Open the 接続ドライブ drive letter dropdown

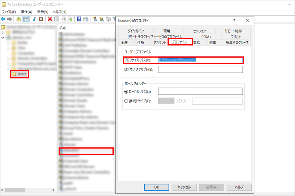166,101
